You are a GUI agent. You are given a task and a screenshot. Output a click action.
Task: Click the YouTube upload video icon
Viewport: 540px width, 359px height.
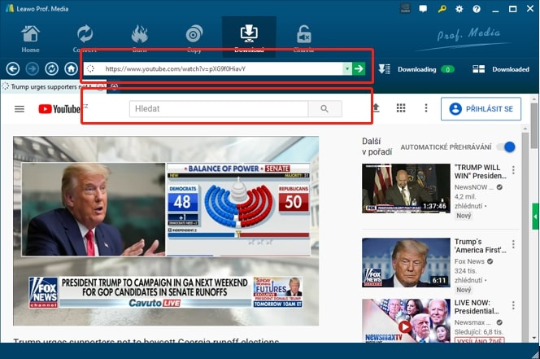point(376,108)
